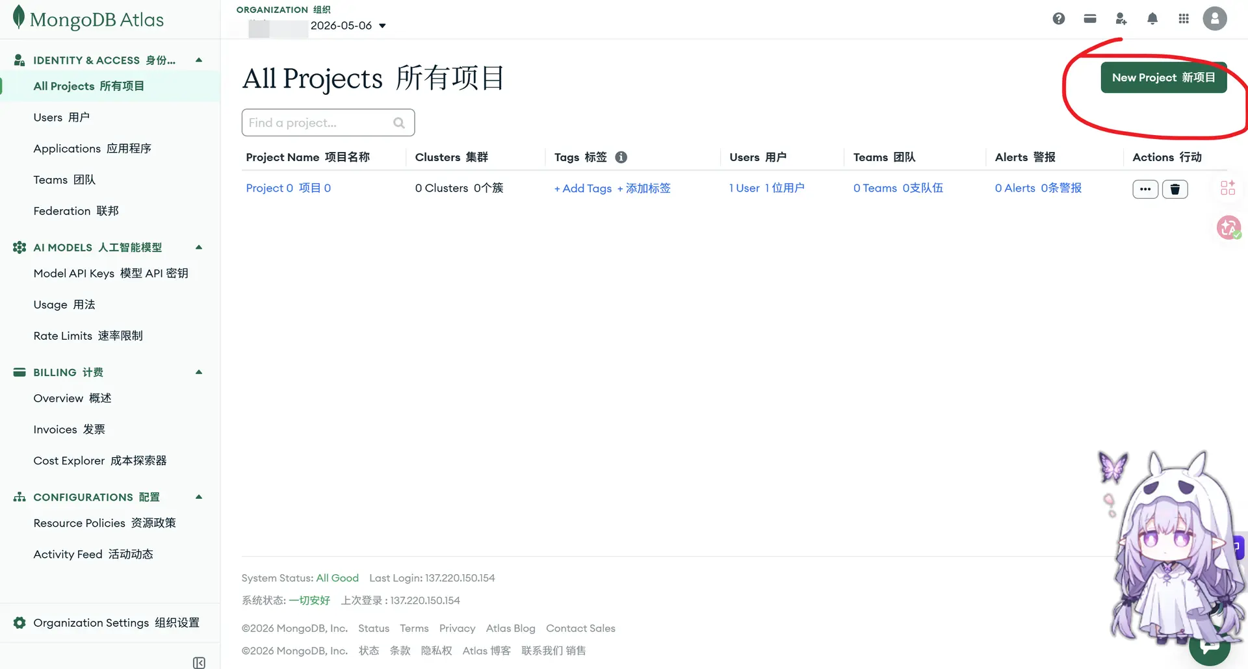Open the Project 0 link
This screenshot has height=669, width=1248.
(x=289, y=188)
